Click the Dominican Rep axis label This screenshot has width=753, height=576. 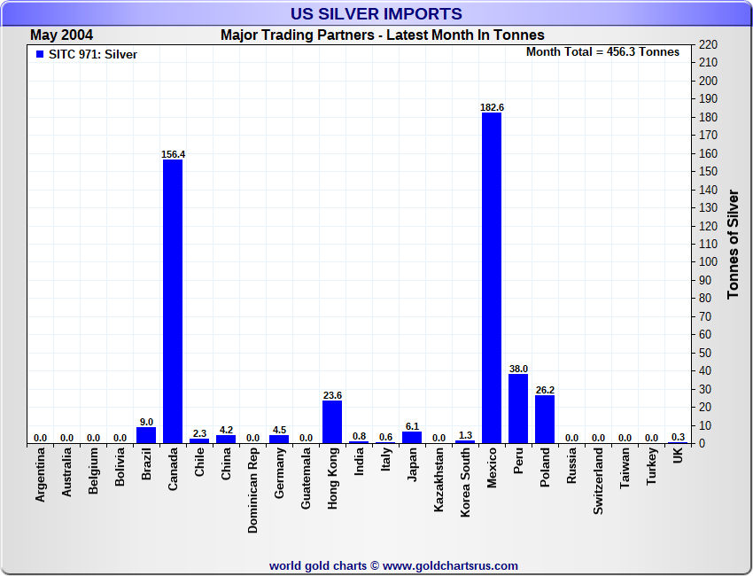point(252,490)
